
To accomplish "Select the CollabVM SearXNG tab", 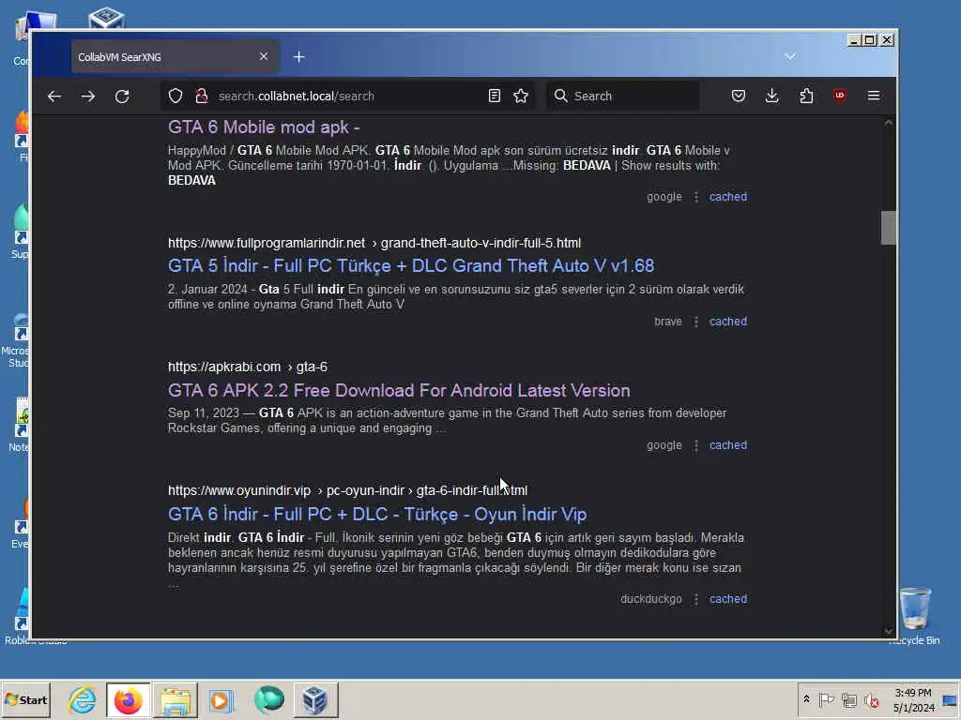I will pyautogui.click(x=175, y=57).
